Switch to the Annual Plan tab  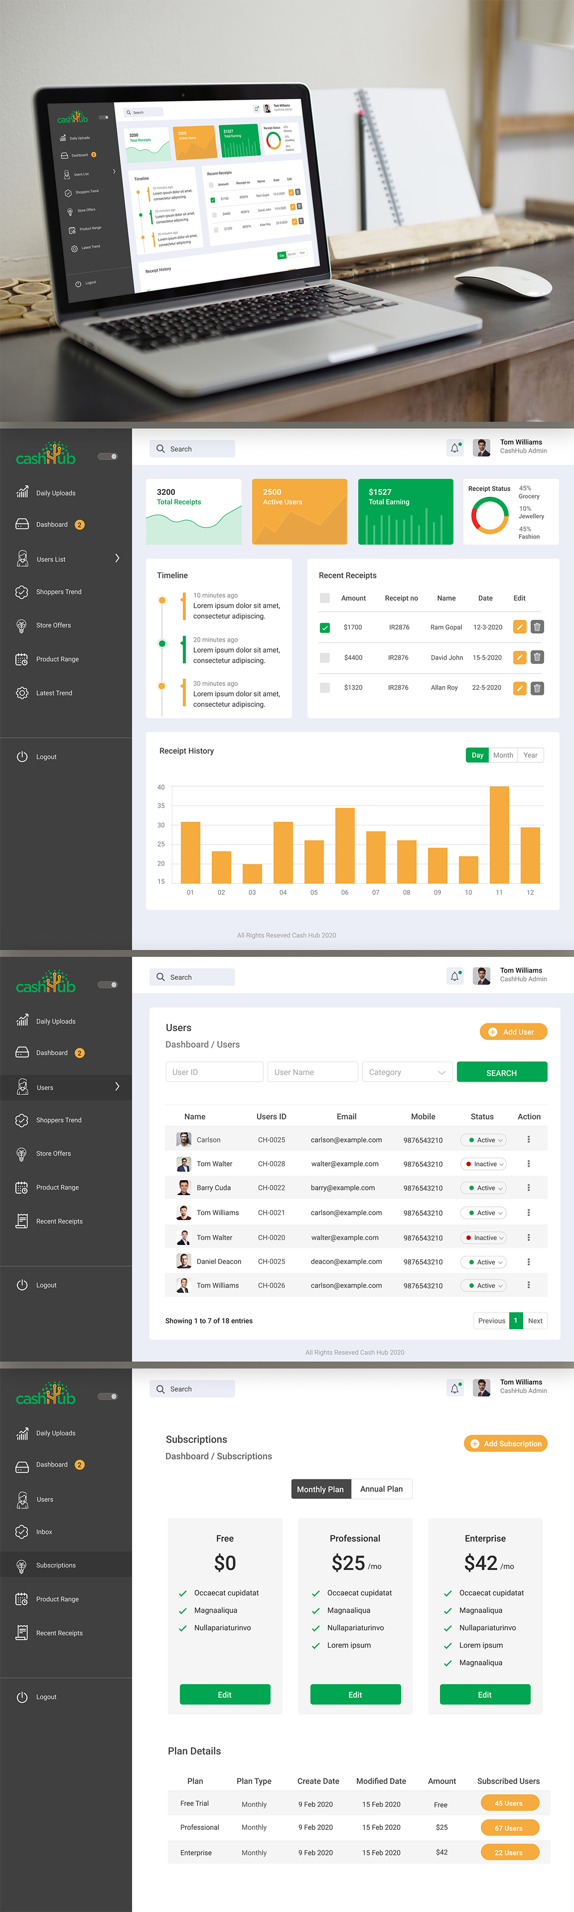pos(381,1488)
